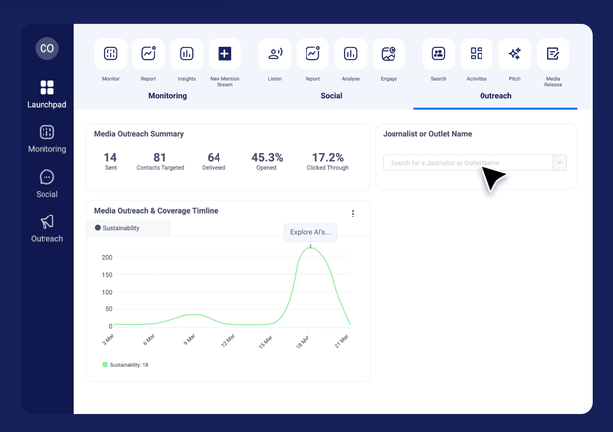Screen dimensions: 613x432
Task: Click the 81 Contacts Targeted statistic
Action: coord(160,162)
